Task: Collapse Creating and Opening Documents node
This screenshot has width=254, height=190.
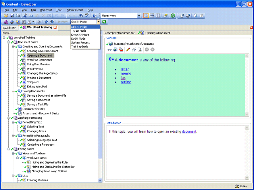Action: (13, 47)
